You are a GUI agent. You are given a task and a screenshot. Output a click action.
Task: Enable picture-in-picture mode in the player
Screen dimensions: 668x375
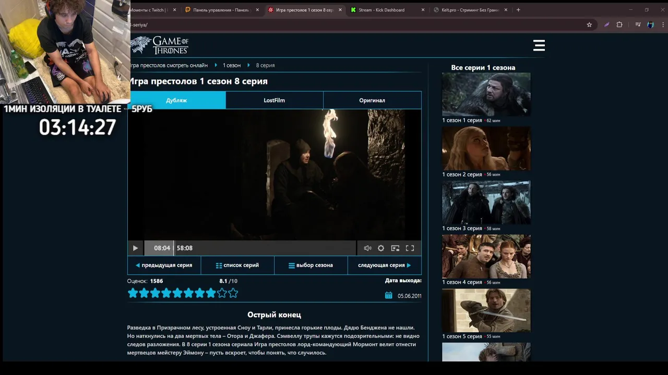pyautogui.click(x=395, y=248)
